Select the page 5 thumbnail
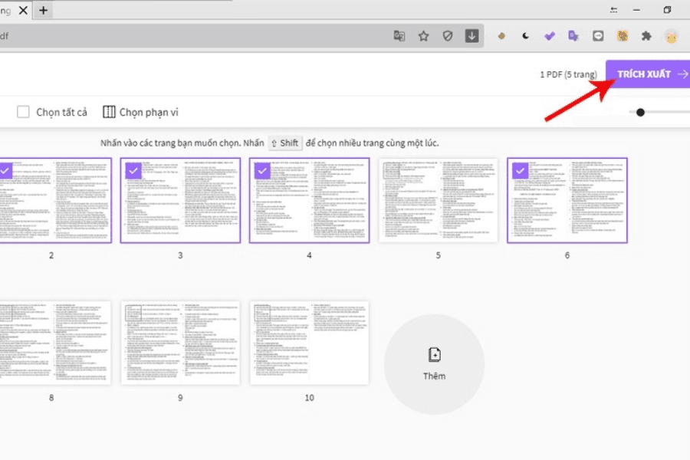Screen dimensions: 690x460 [439, 201]
